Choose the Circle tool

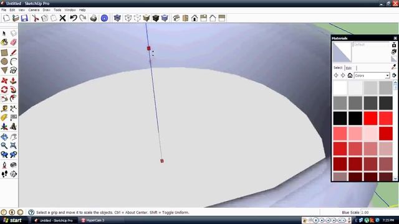tap(4, 61)
